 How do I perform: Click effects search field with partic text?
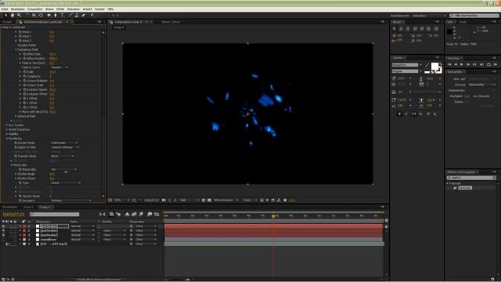tap(471, 178)
